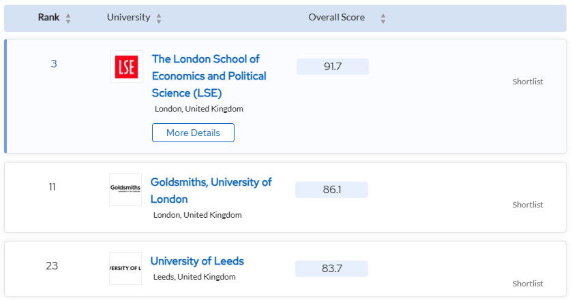Screen dimensions: 572x300
Task: Open University of Leeds link
Action: (x=197, y=261)
